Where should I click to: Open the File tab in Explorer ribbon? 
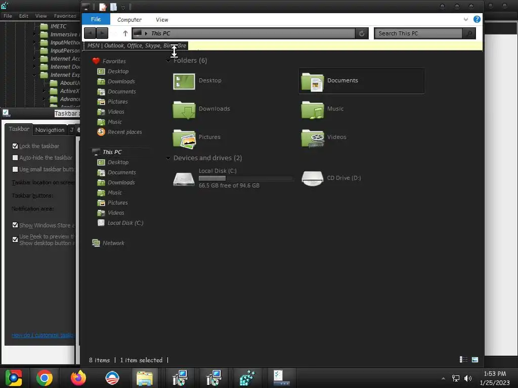[x=96, y=19]
